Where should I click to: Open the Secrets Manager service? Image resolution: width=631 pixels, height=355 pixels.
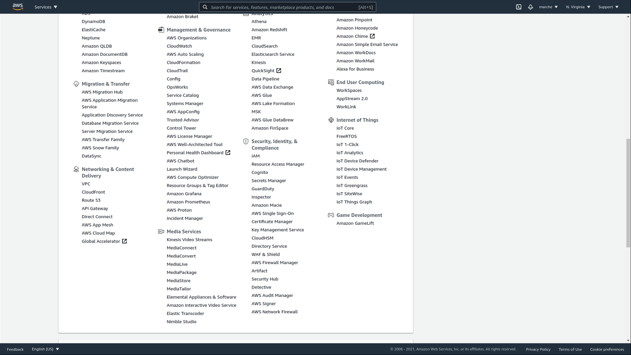click(x=269, y=181)
